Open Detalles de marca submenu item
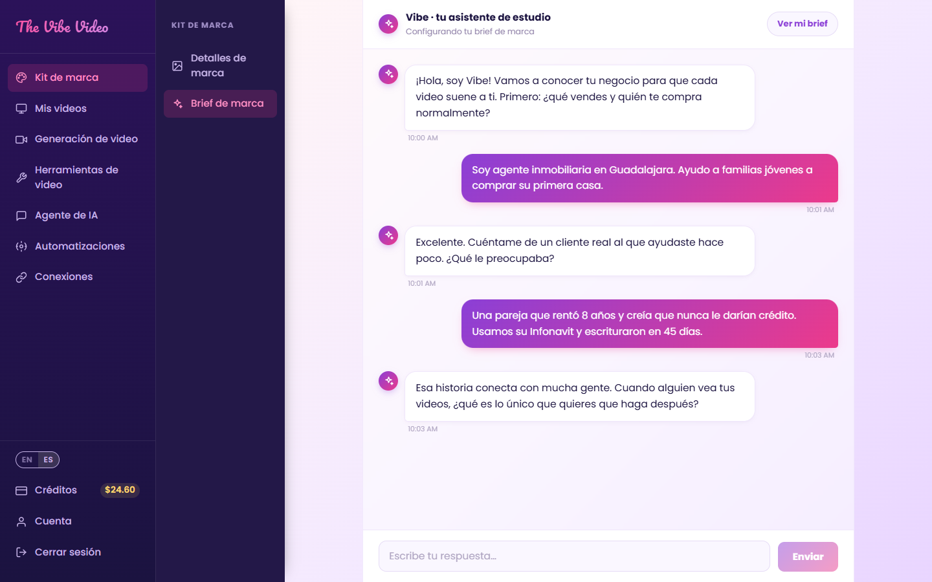The image size is (932, 582). pos(220,66)
